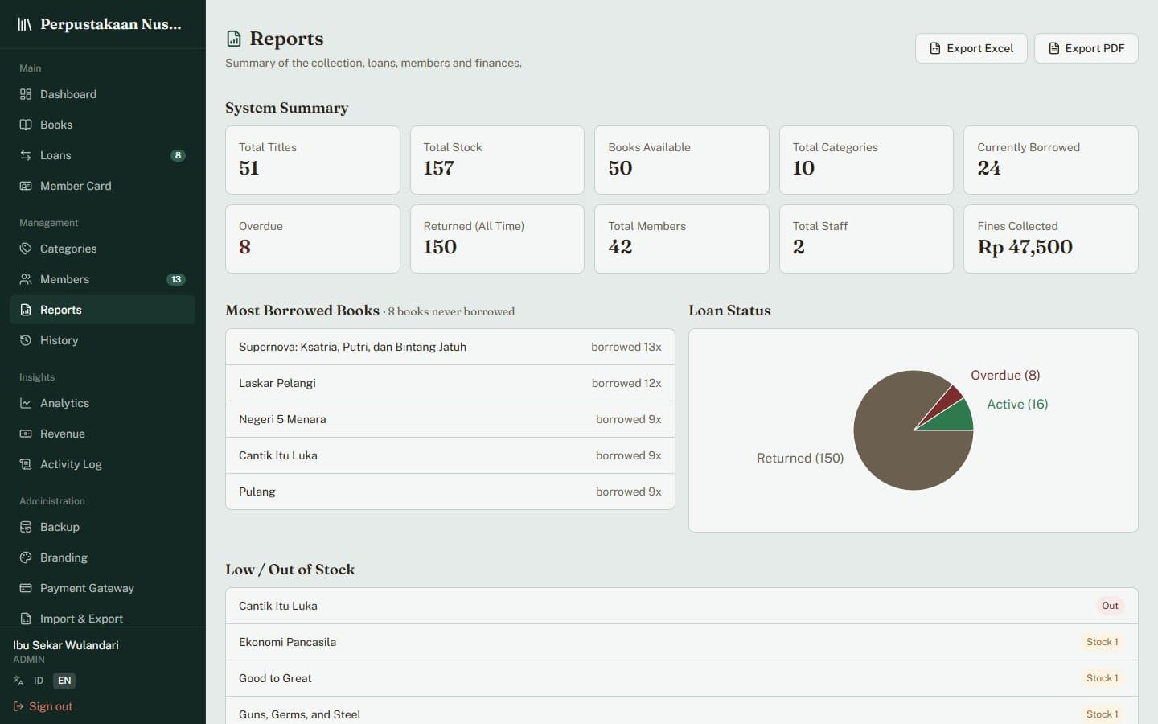
Task: Click the Overdue (8) chart label
Action: [1005, 375]
